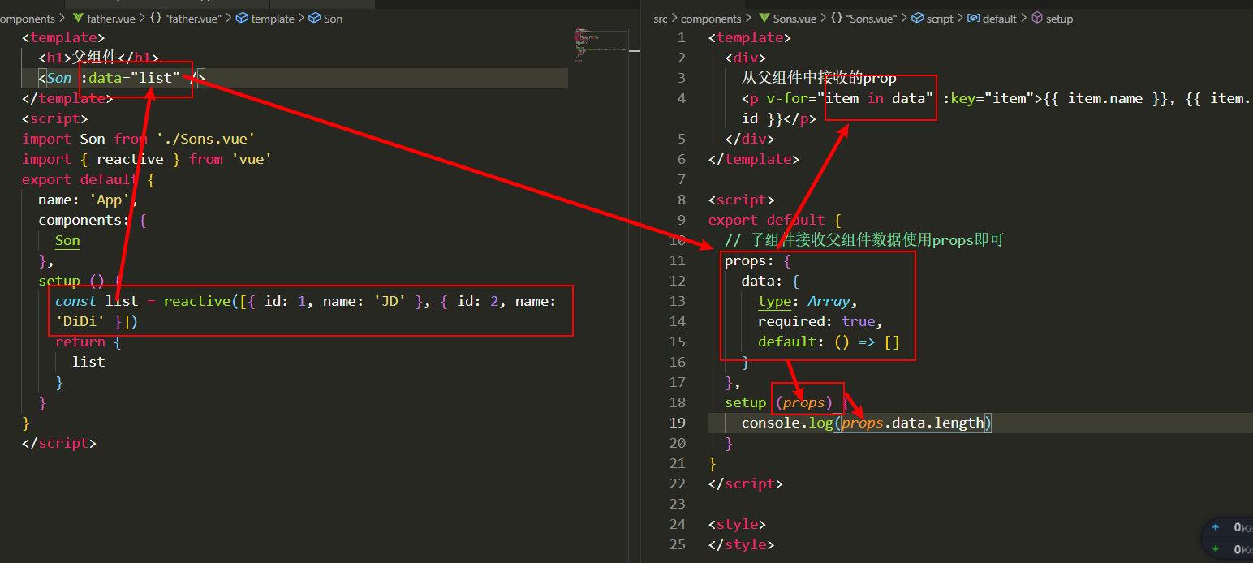Click line number 1 in Sons.vue gutter
The height and width of the screenshot is (563, 1253).
[x=681, y=37]
